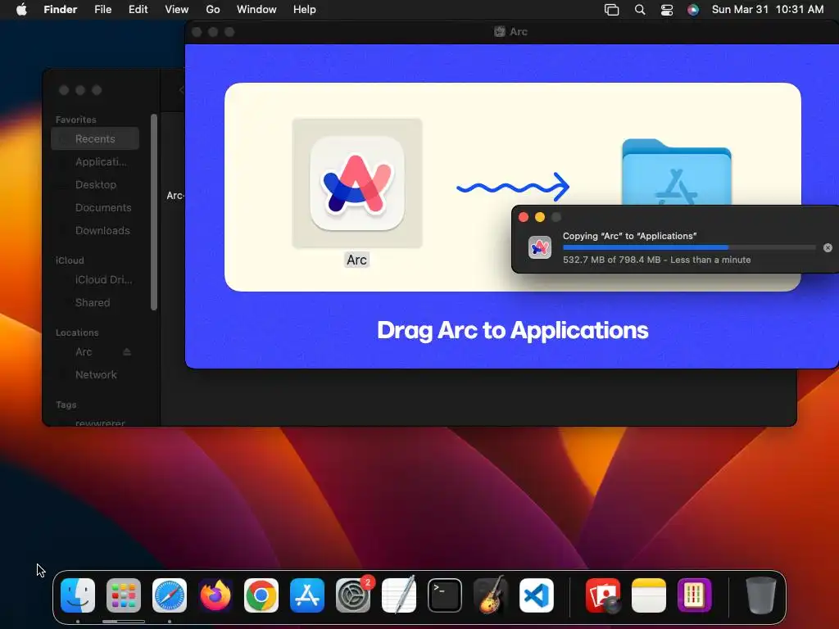Open Terminal from the Dock
This screenshot has height=629, width=839.
coord(445,595)
